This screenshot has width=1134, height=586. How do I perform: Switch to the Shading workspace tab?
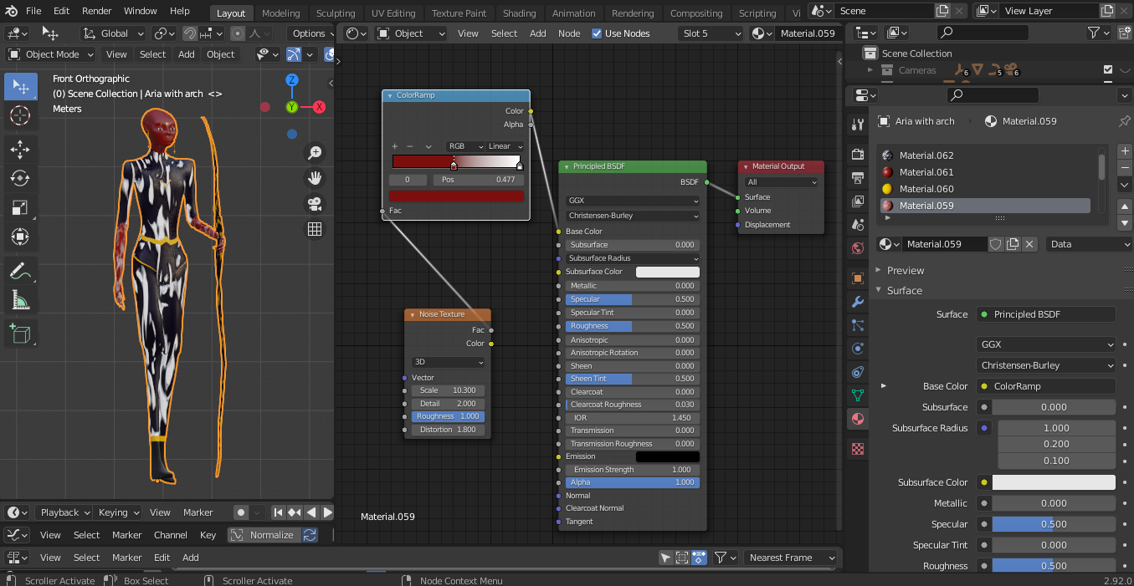click(x=519, y=13)
